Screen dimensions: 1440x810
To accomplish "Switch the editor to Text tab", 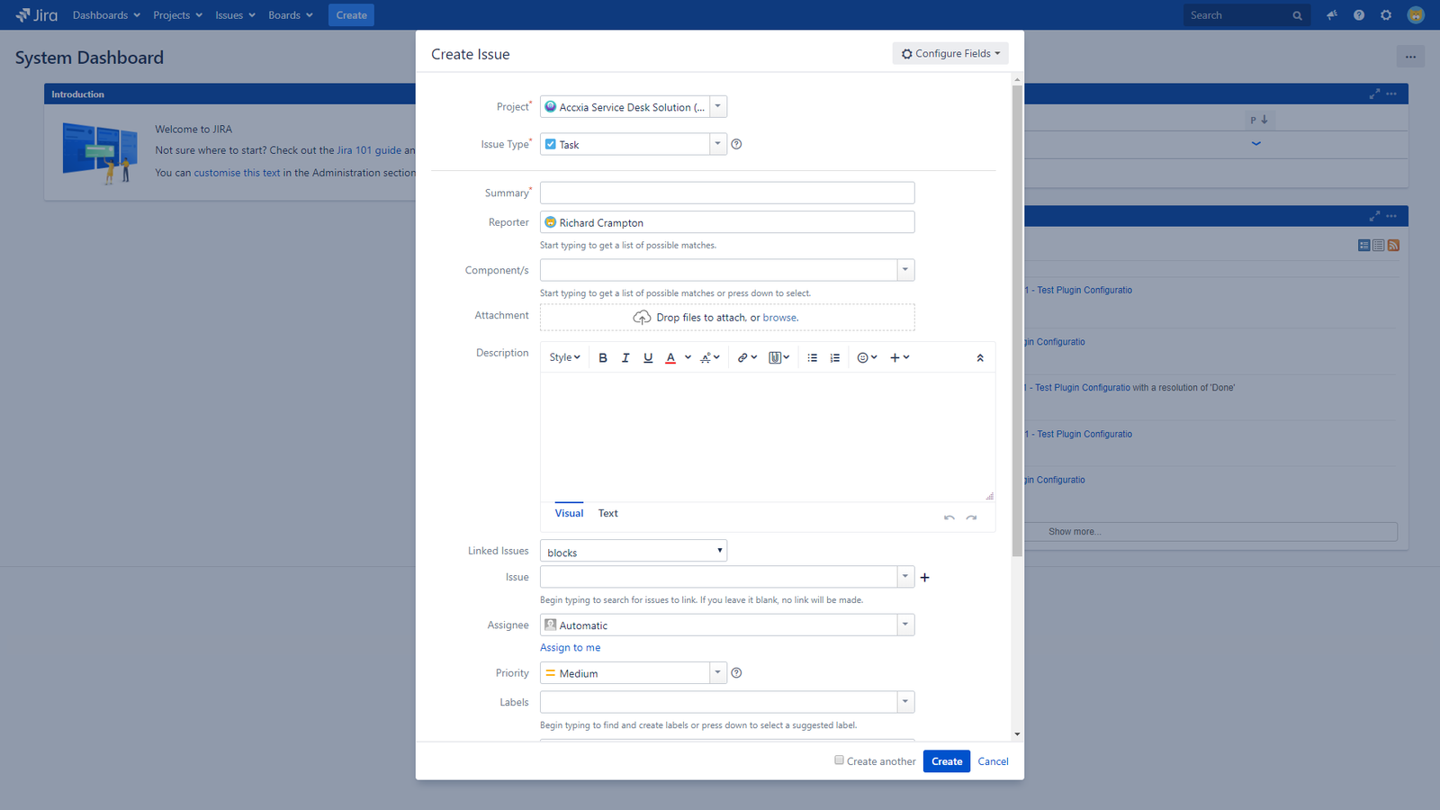I will 608,513.
